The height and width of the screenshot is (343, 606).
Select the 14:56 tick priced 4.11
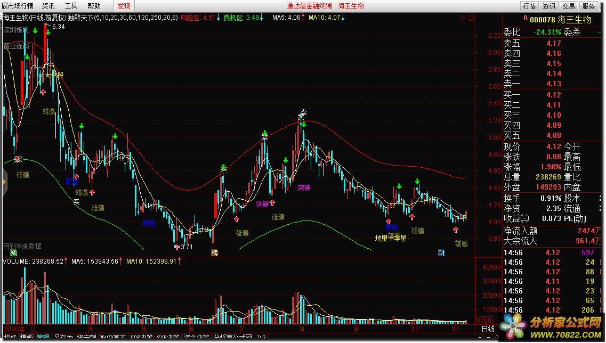pyautogui.click(x=552, y=281)
